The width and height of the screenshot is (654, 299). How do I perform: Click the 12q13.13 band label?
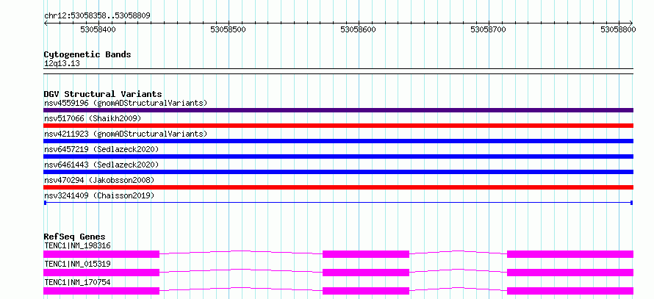point(62,64)
